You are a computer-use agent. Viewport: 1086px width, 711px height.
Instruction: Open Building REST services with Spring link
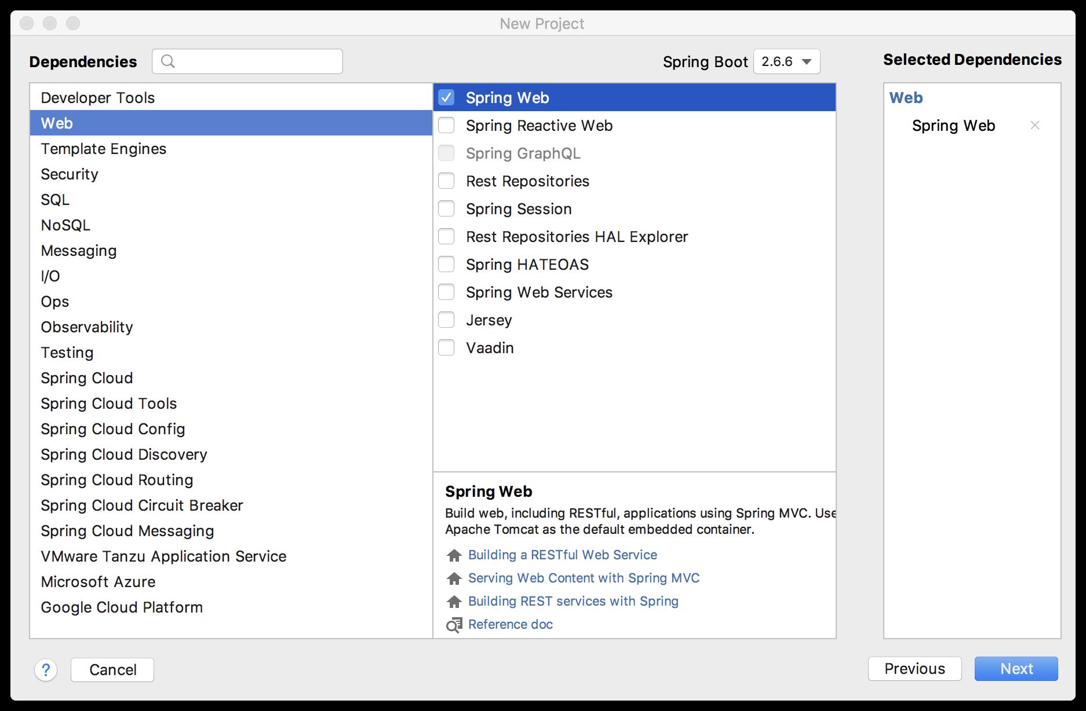coord(573,601)
